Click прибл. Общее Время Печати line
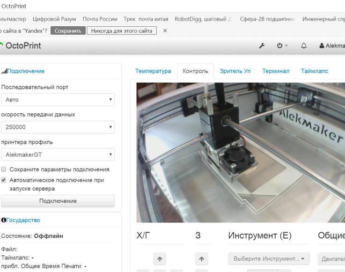The image size is (345, 272). point(44,266)
